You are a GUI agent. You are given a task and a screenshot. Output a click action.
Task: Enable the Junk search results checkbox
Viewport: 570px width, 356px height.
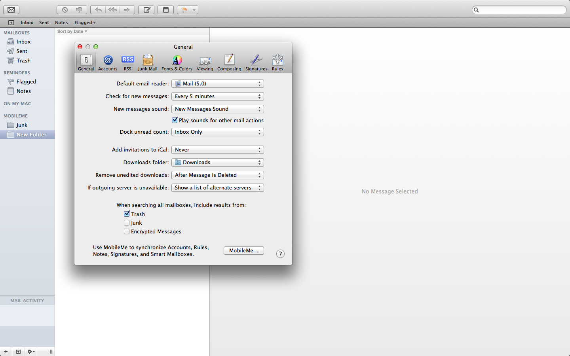pos(127,223)
